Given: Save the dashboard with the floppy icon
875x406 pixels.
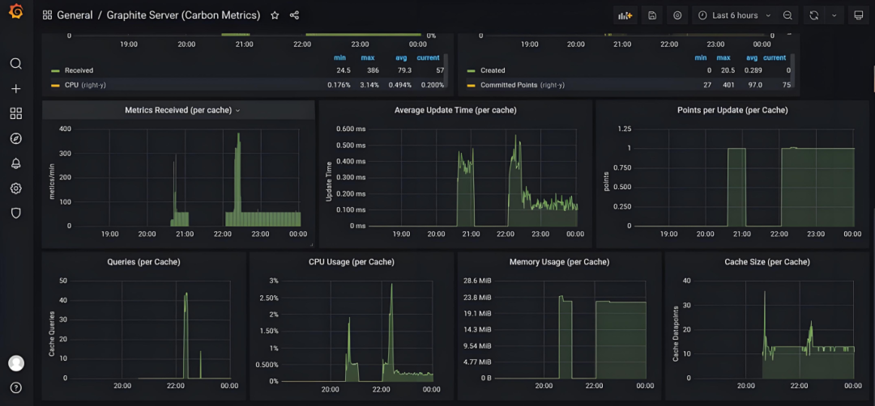Looking at the screenshot, I should [x=651, y=15].
